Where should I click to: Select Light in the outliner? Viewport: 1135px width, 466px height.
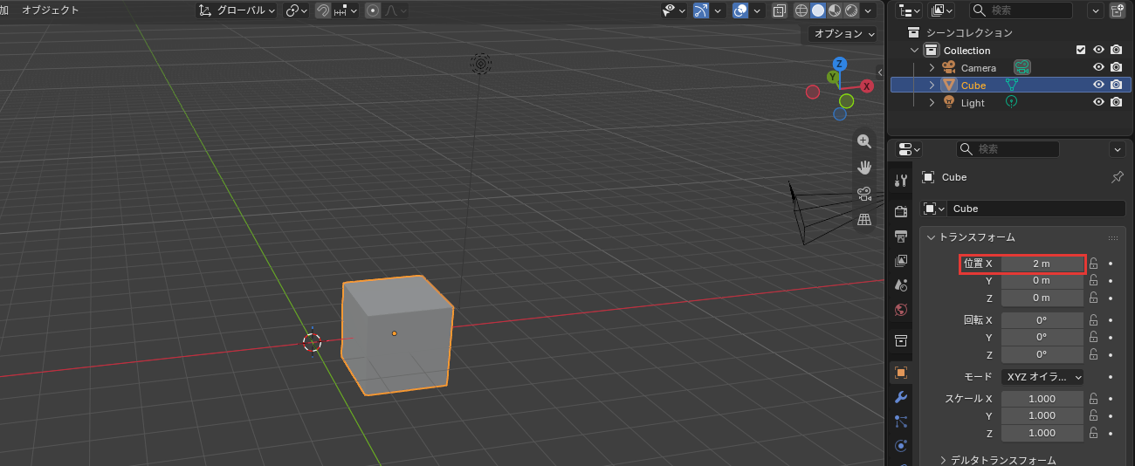tap(973, 103)
